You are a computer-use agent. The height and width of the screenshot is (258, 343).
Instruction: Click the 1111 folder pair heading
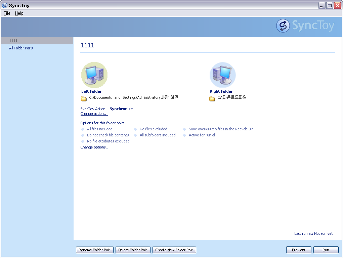tap(87, 45)
